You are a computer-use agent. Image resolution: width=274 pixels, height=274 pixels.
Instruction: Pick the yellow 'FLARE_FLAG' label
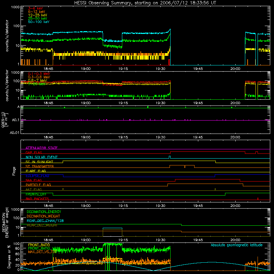(x=36, y=171)
